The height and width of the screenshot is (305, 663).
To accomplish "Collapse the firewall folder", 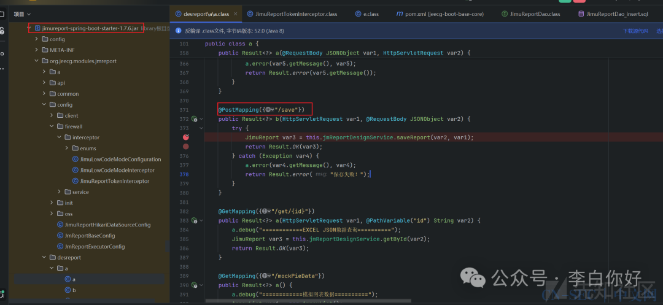I will pos(52,126).
